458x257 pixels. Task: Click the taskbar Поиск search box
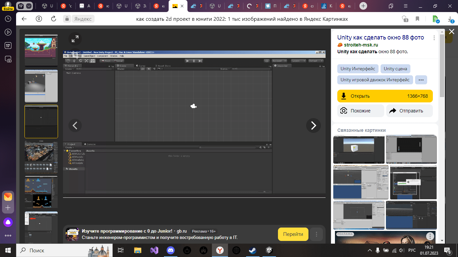coord(64,250)
